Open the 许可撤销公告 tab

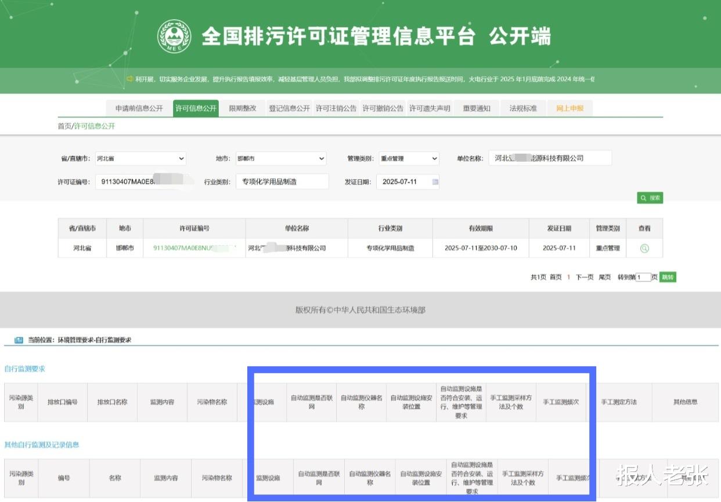point(383,108)
